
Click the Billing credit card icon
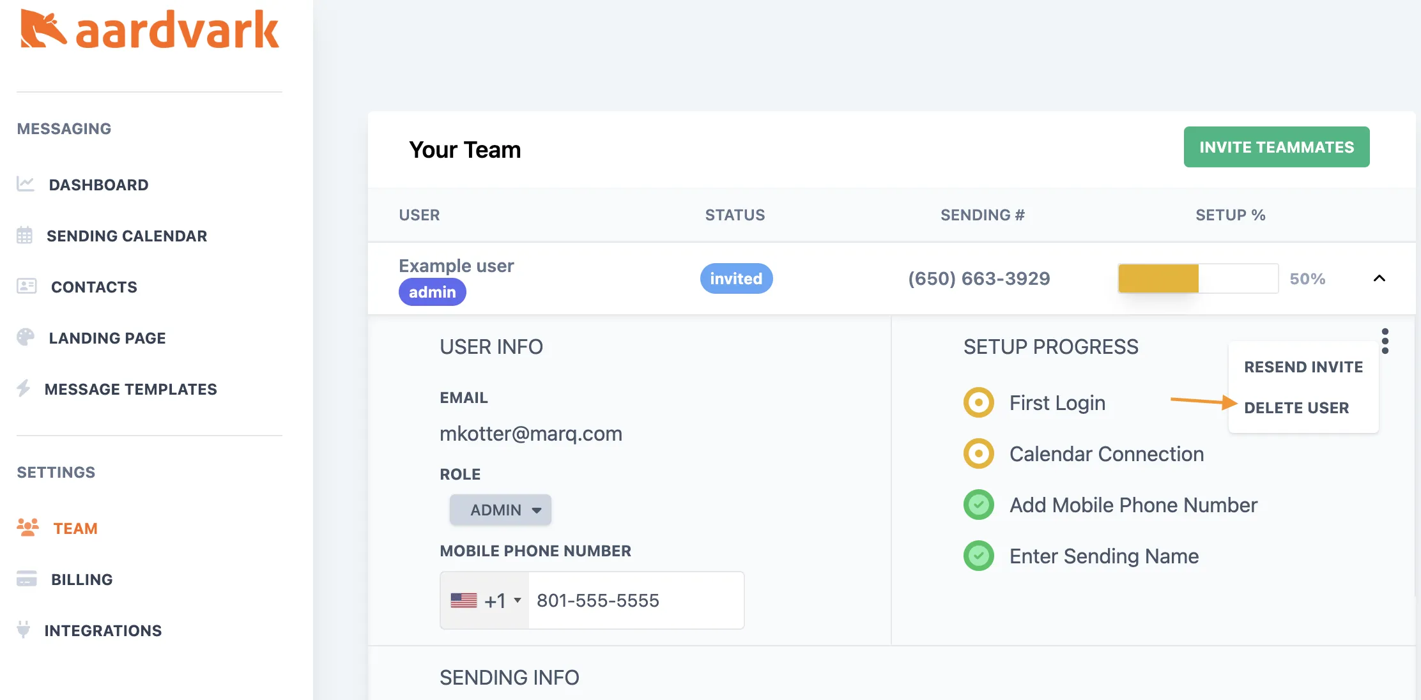[26, 579]
